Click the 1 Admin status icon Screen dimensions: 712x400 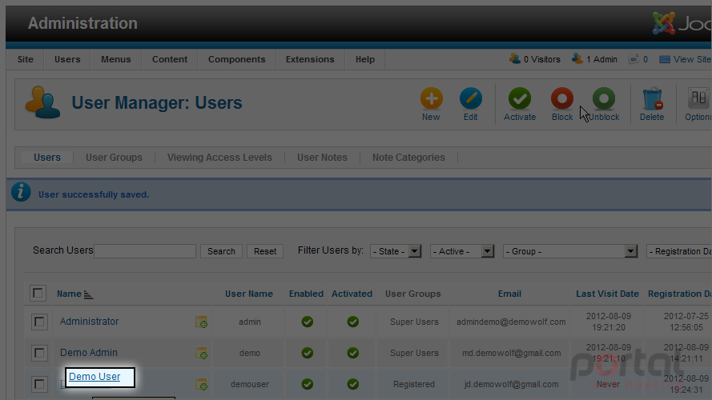[577, 59]
